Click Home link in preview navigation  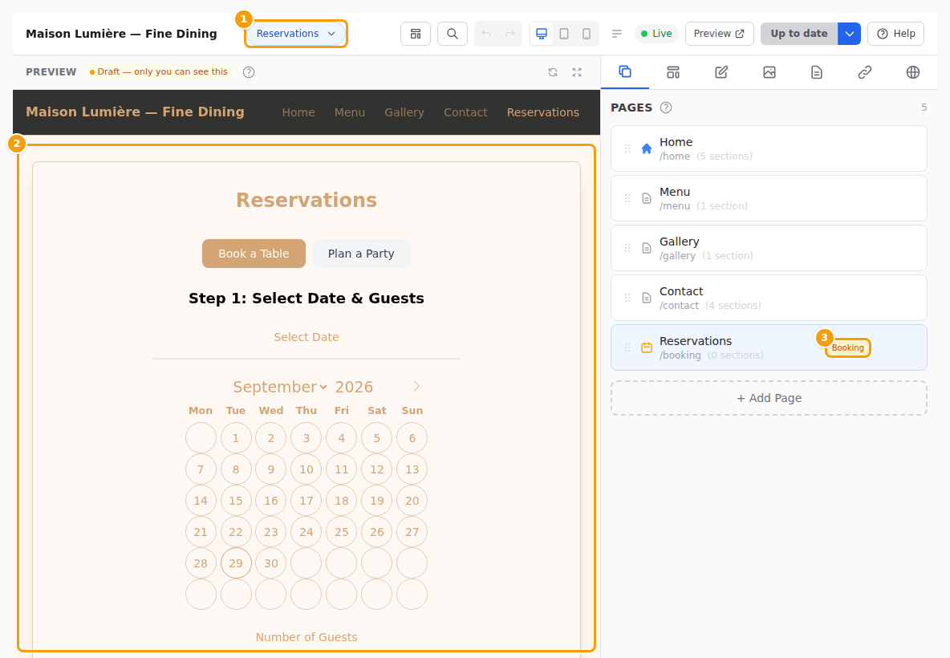pyautogui.click(x=298, y=112)
